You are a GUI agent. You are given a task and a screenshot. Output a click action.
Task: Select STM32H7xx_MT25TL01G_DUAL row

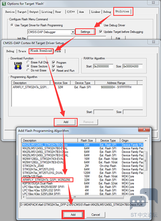(x=83, y=173)
